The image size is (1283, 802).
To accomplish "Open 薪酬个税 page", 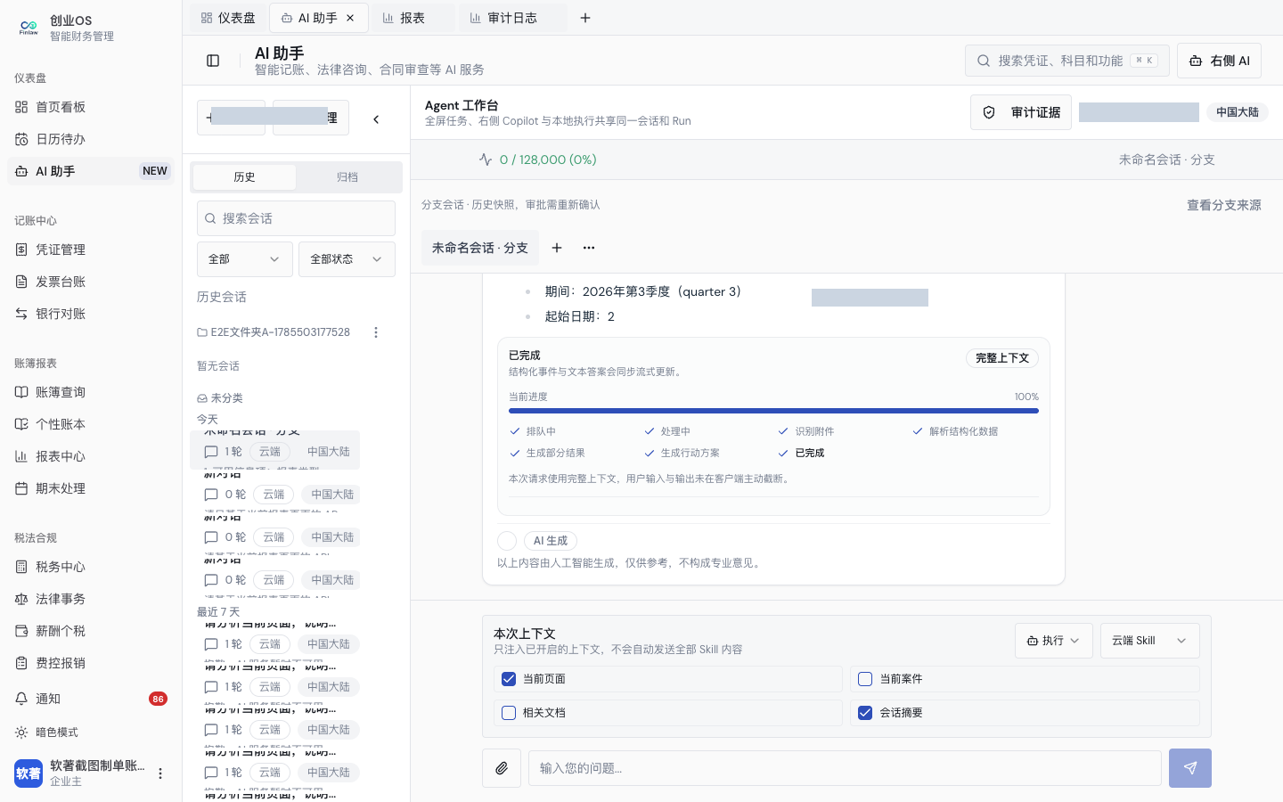I will (90, 631).
